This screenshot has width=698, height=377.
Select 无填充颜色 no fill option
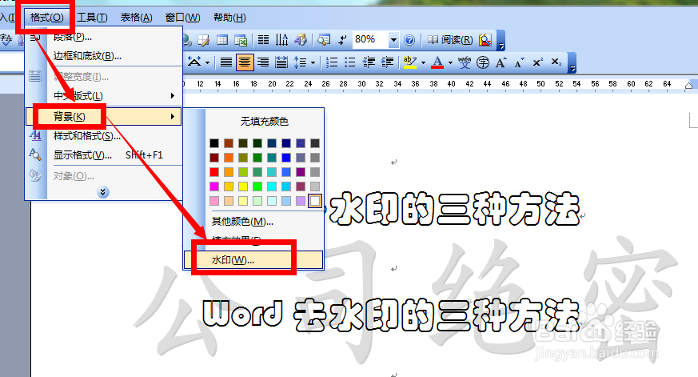point(265,121)
